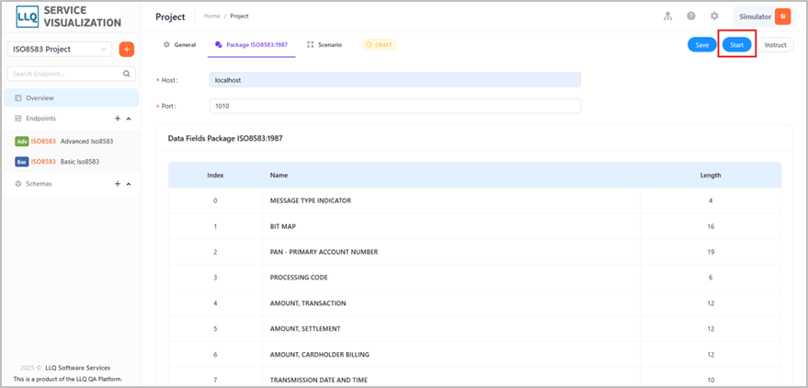Image resolution: width=808 pixels, height=388 pixels.
Task: Click the Instruct button
Action: (776, 45)
